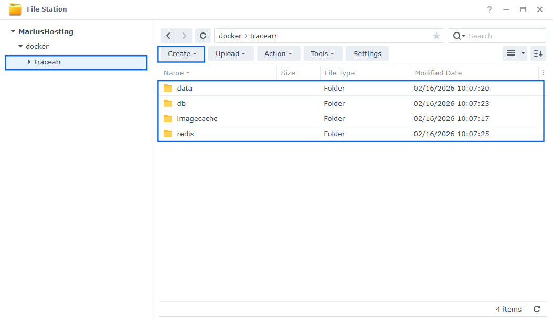
Task: Open the sort options icon
Action: pos(537,53)
